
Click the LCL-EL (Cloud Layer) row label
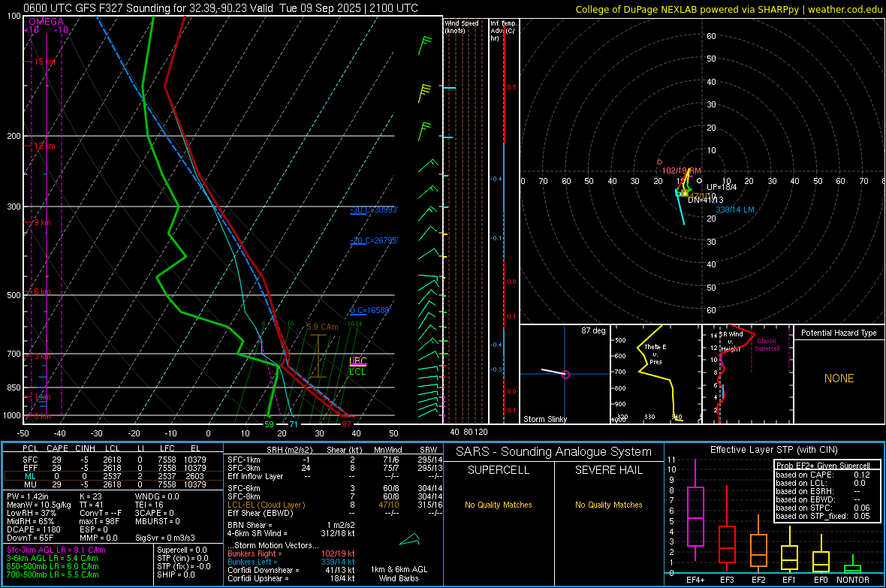(x=266, y=505)
